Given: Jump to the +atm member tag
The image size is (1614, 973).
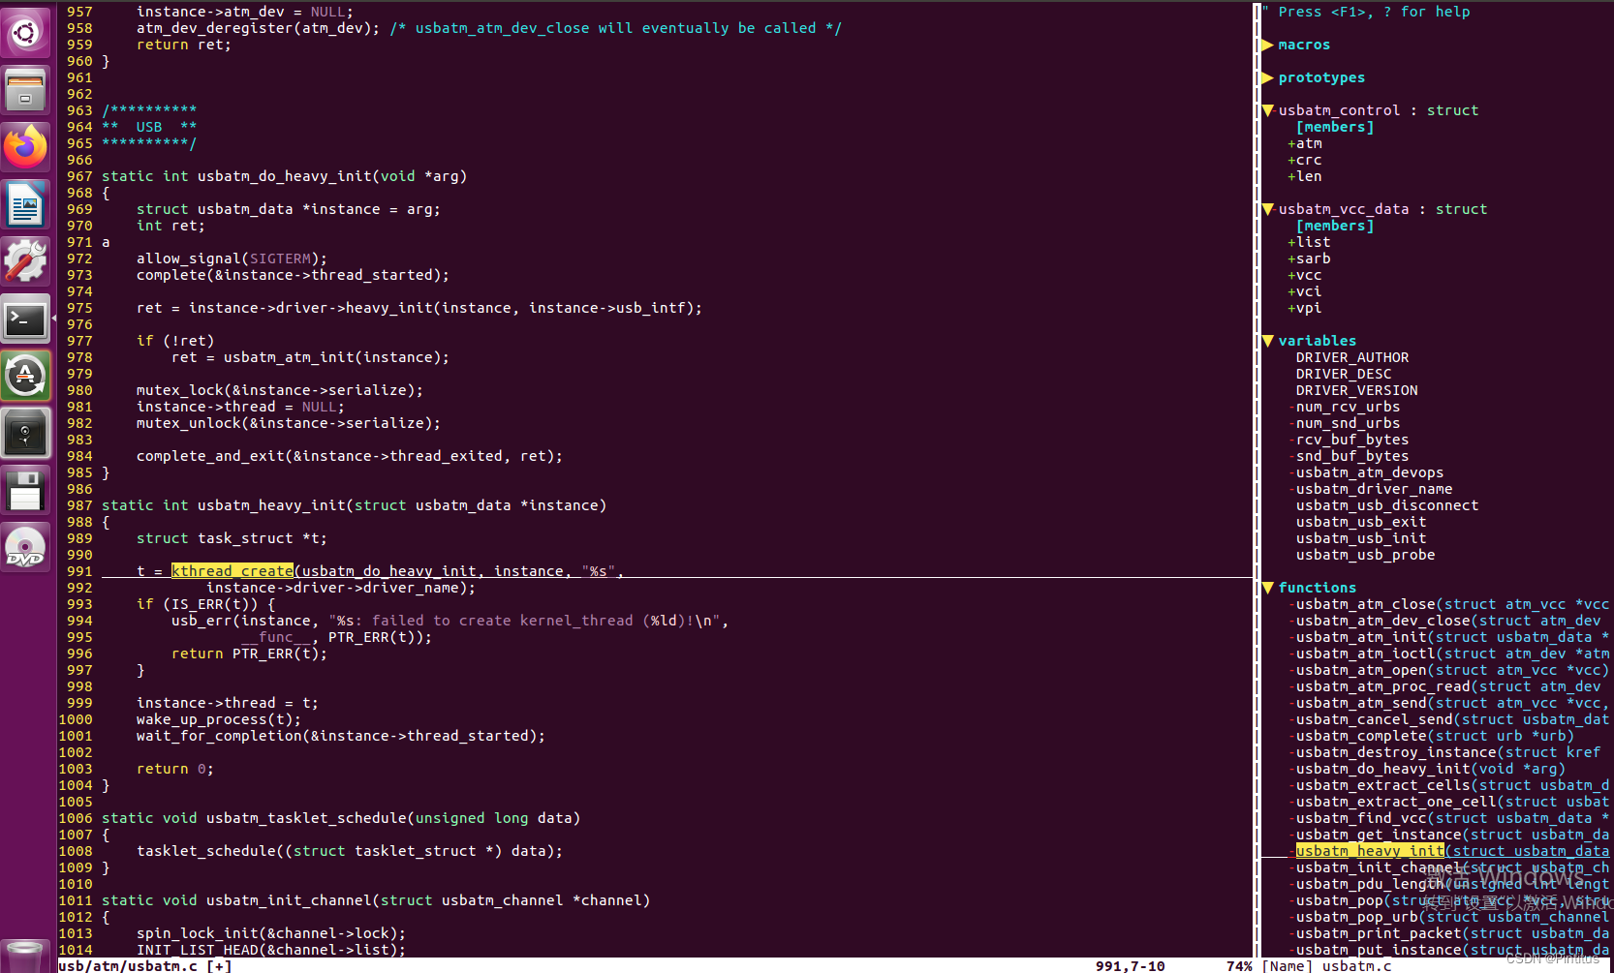Looking at the screenshot, I should click(1305, 143).
